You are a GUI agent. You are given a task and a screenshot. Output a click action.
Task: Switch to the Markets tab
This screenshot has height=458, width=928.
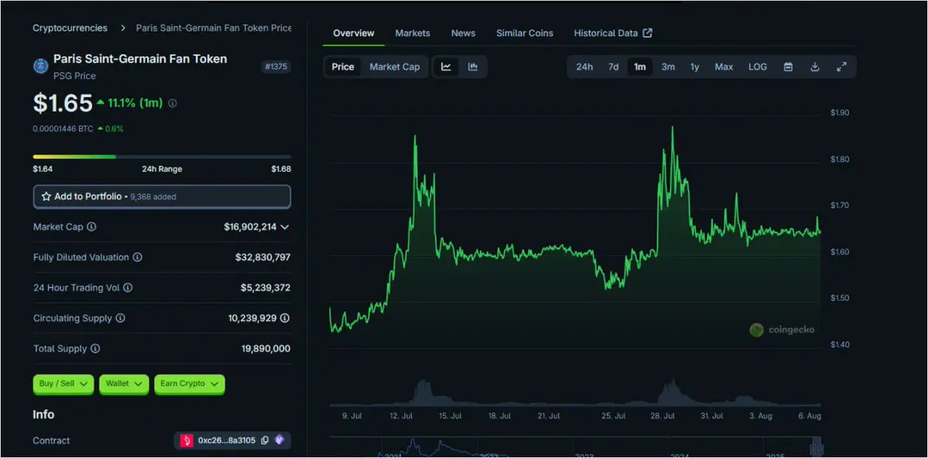(412, 33)
